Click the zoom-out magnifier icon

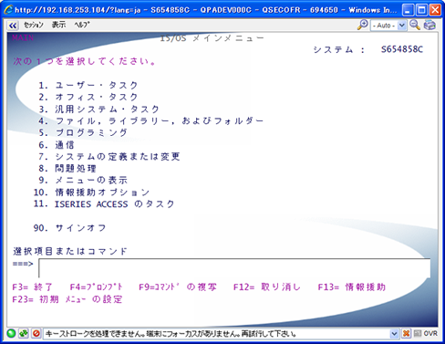click(415, 25)
